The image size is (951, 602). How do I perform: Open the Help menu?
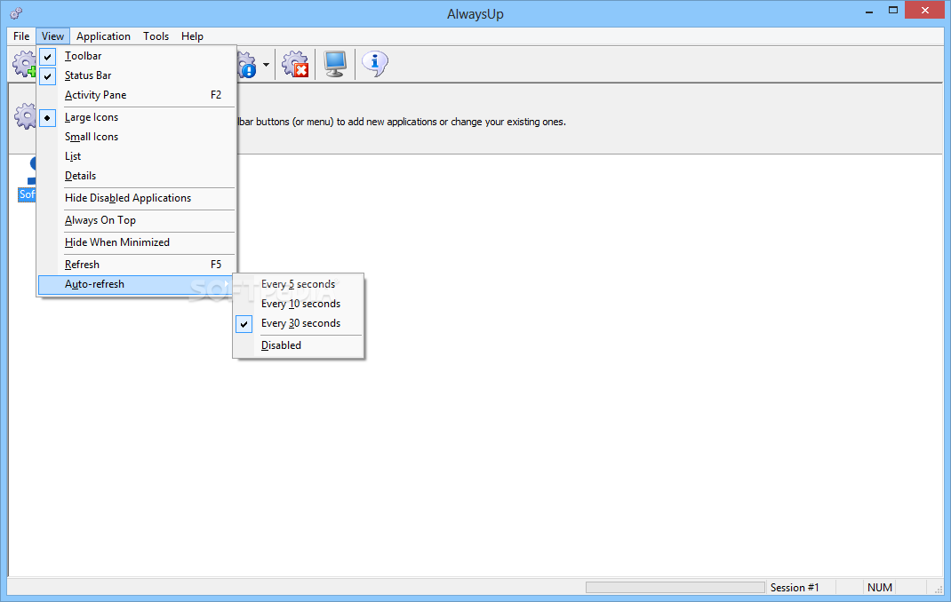tap(192, 36)
